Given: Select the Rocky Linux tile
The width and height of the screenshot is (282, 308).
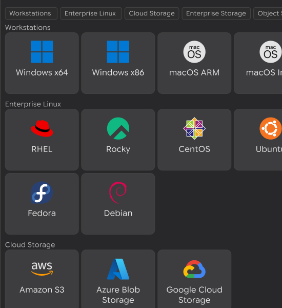Looking at the screenshot, I should click(x=118, y=140).
